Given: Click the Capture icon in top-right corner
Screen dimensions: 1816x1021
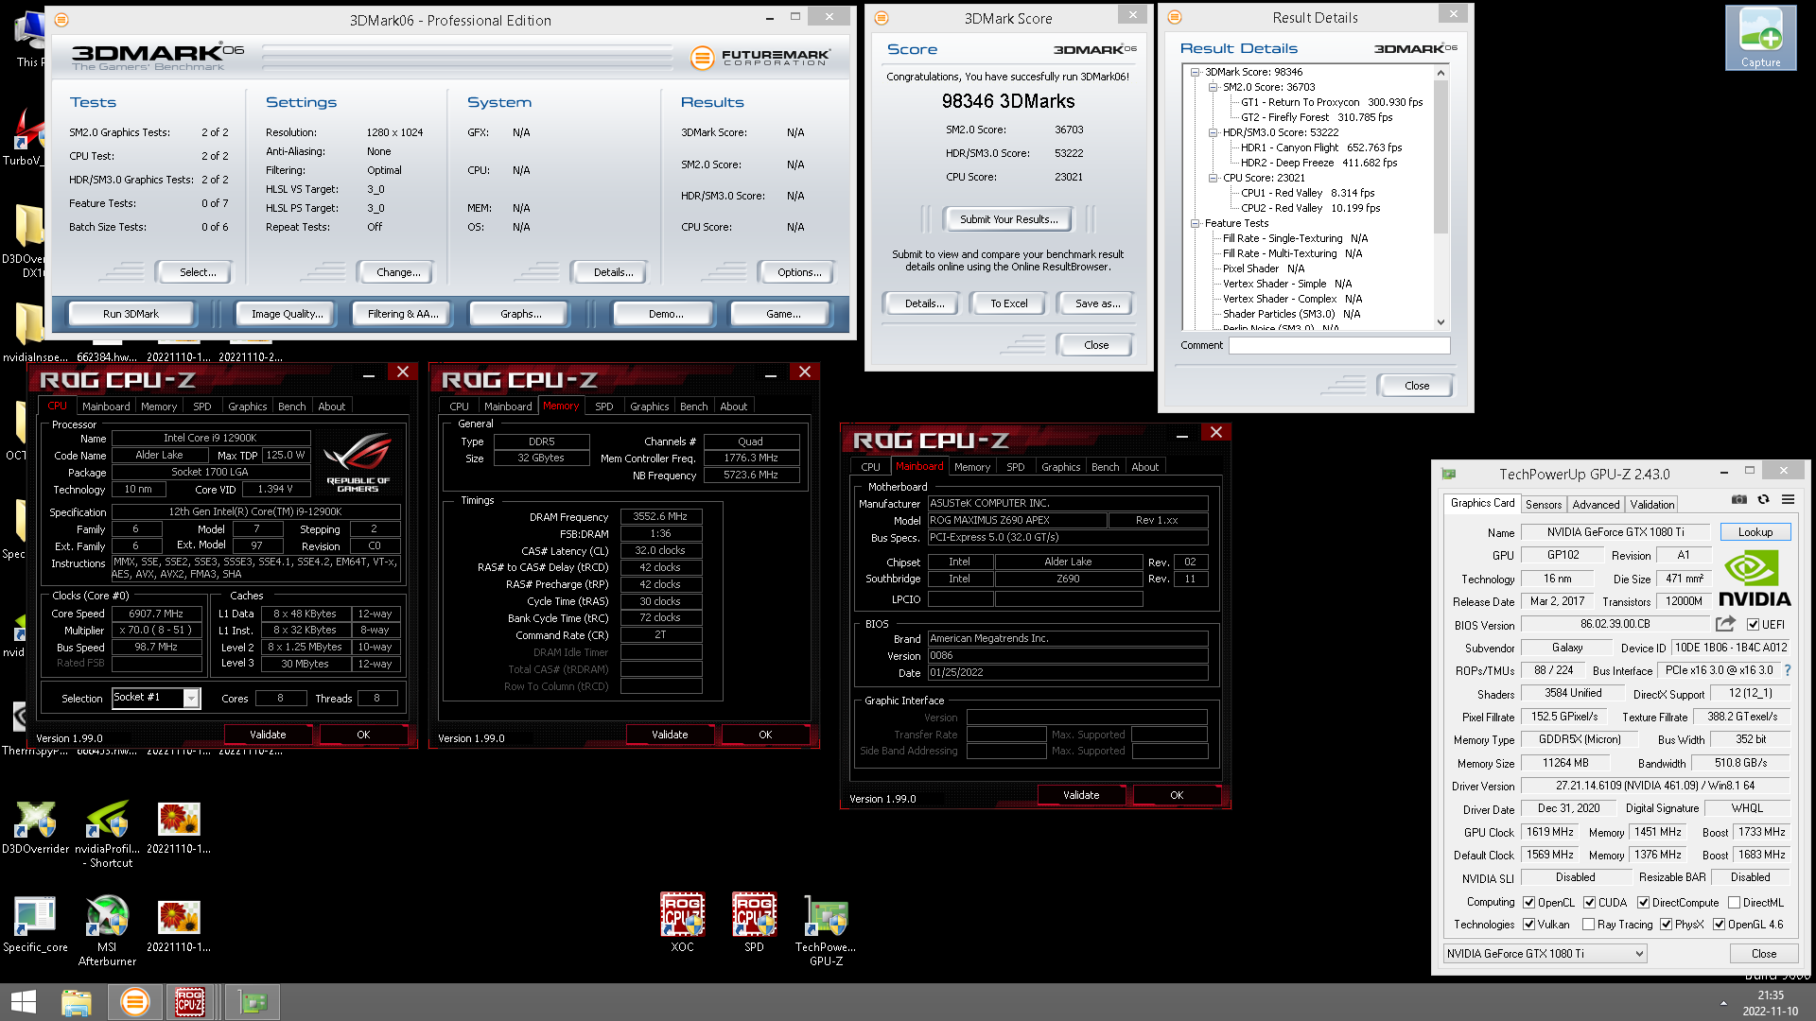Looking at the screenshot, I should [1760, 38].
